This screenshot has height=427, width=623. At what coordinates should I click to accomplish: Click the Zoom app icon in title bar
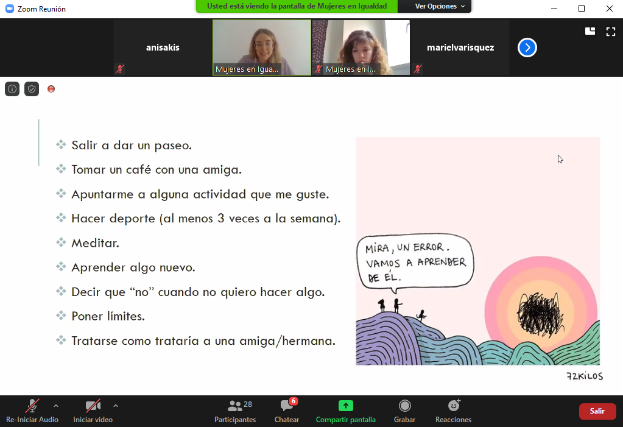click(10, 9)
